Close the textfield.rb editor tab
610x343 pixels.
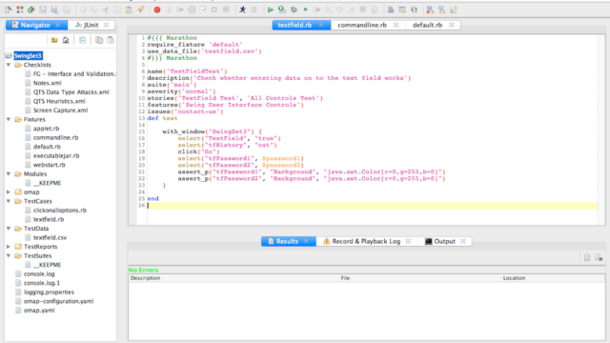click(321, 25)
